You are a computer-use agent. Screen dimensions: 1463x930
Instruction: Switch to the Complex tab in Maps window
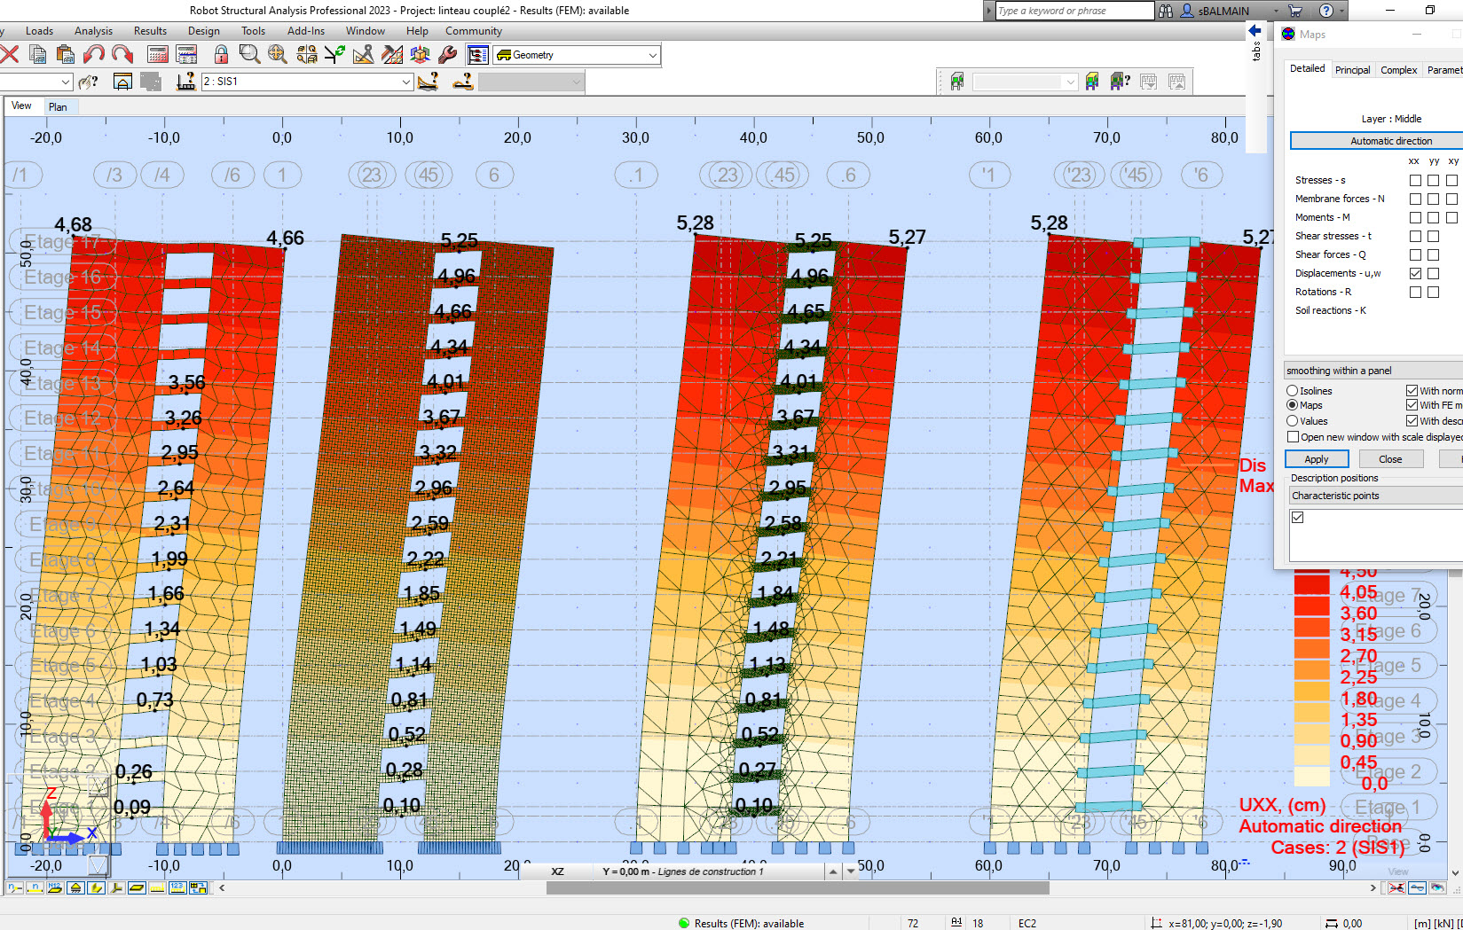point(1397,69)
